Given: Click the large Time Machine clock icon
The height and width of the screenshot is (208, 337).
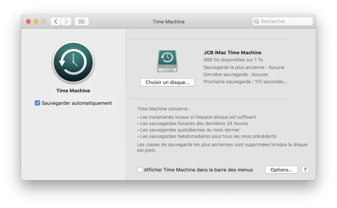Looking at the screenshot, I should coord(73,62).
